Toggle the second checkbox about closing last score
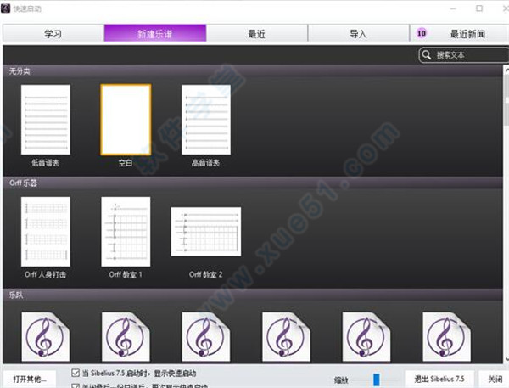Screen dimensions: 509x388 coord(76,385)
